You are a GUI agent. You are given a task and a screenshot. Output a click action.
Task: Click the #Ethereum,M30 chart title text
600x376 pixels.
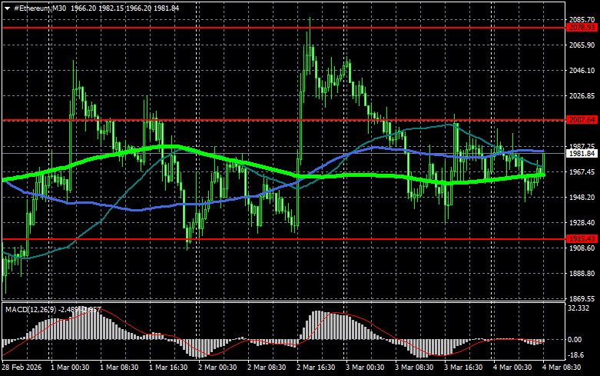coord(40,8)
